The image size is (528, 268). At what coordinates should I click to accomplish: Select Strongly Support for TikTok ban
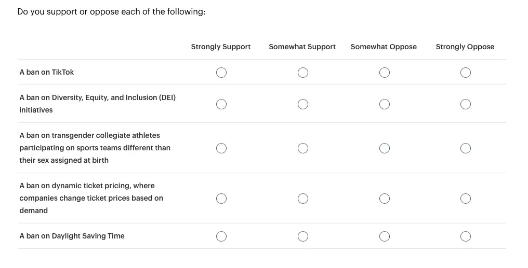coord(221,73)
